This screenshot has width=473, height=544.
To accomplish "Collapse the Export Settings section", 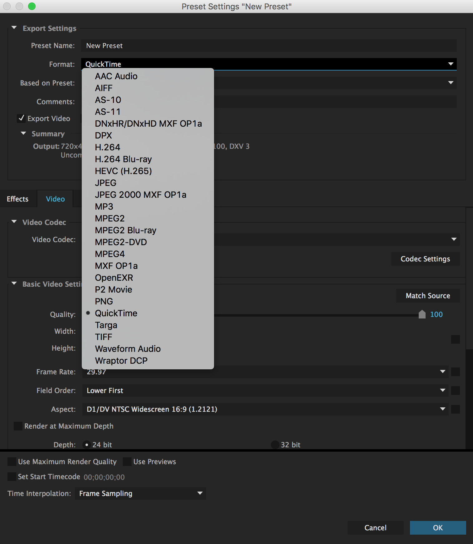I will tap(14, 28).
